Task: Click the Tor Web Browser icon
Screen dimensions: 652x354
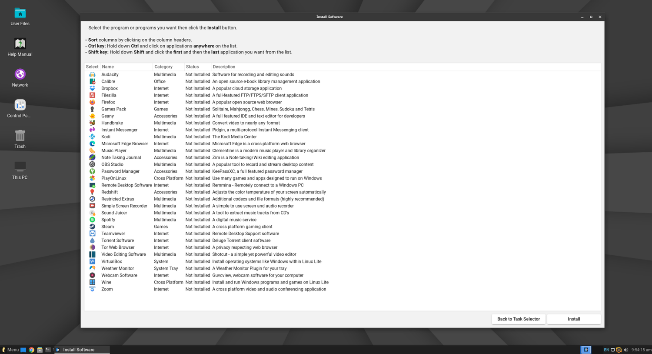Action: click(92, 247)
